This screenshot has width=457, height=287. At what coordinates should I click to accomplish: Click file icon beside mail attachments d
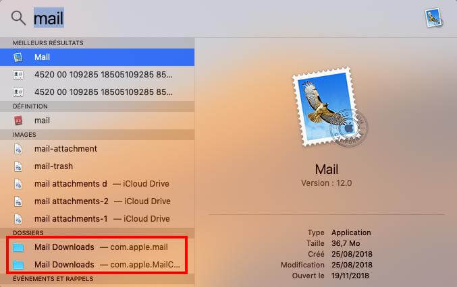[18, 184]
